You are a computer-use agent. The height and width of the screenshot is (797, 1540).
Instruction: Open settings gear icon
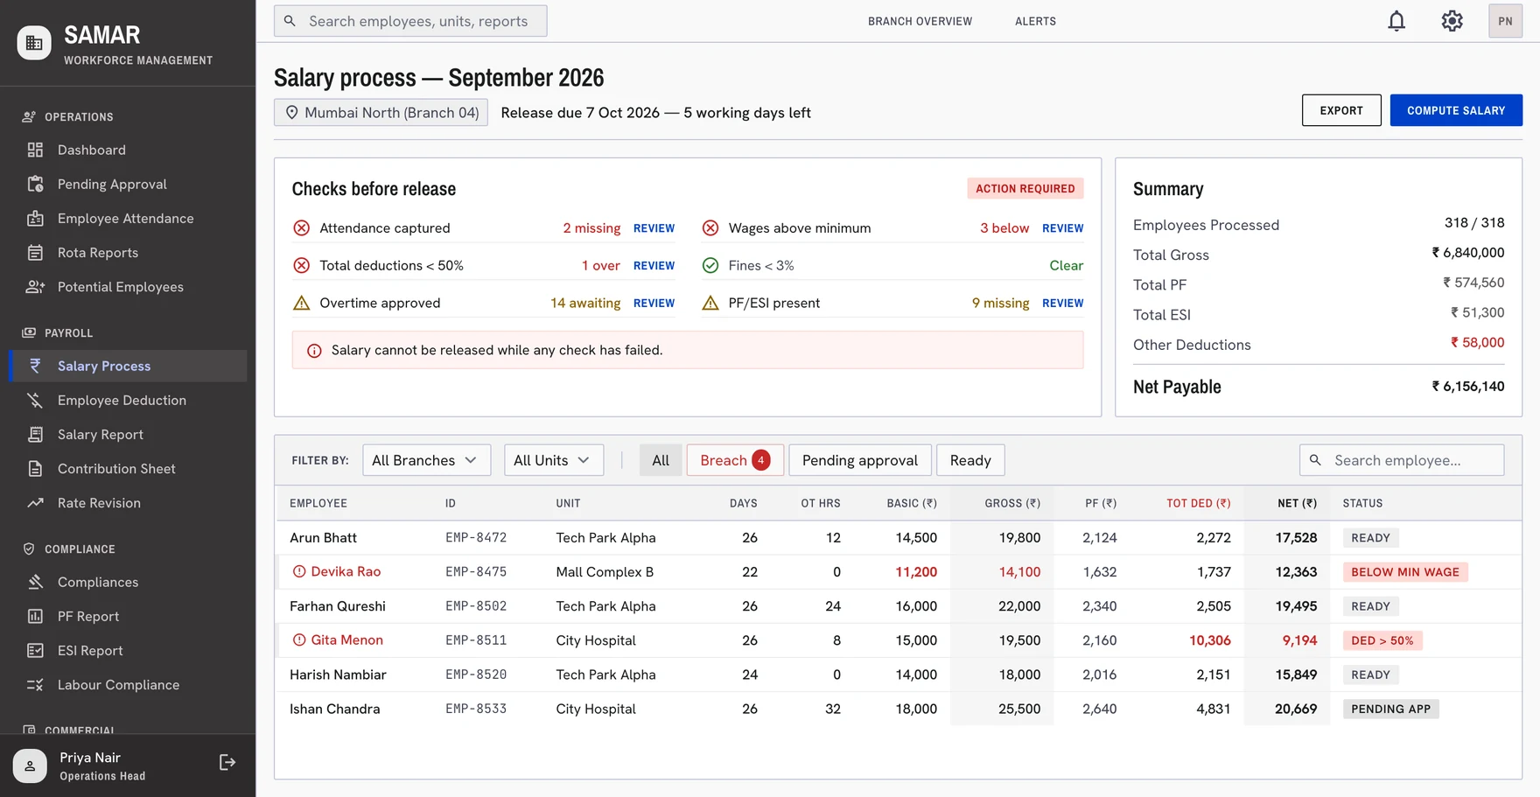pos(1452,21)
